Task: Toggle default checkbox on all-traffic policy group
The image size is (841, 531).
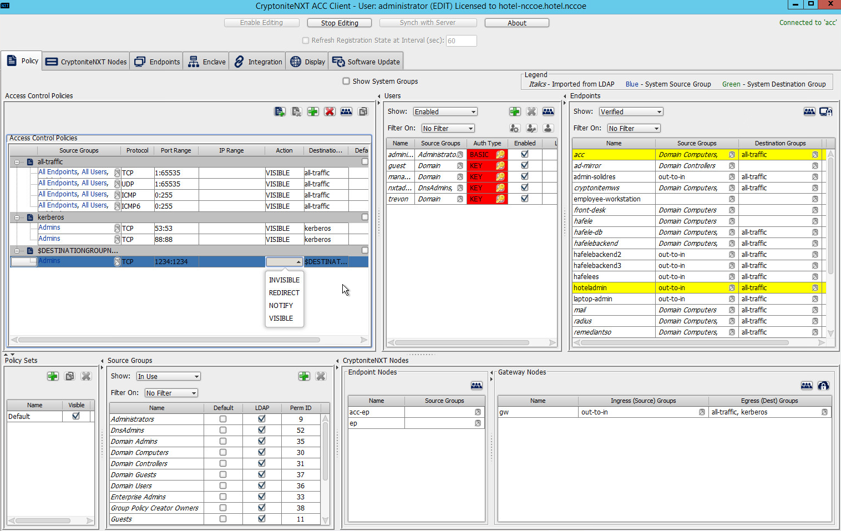Action: point(365,161)
